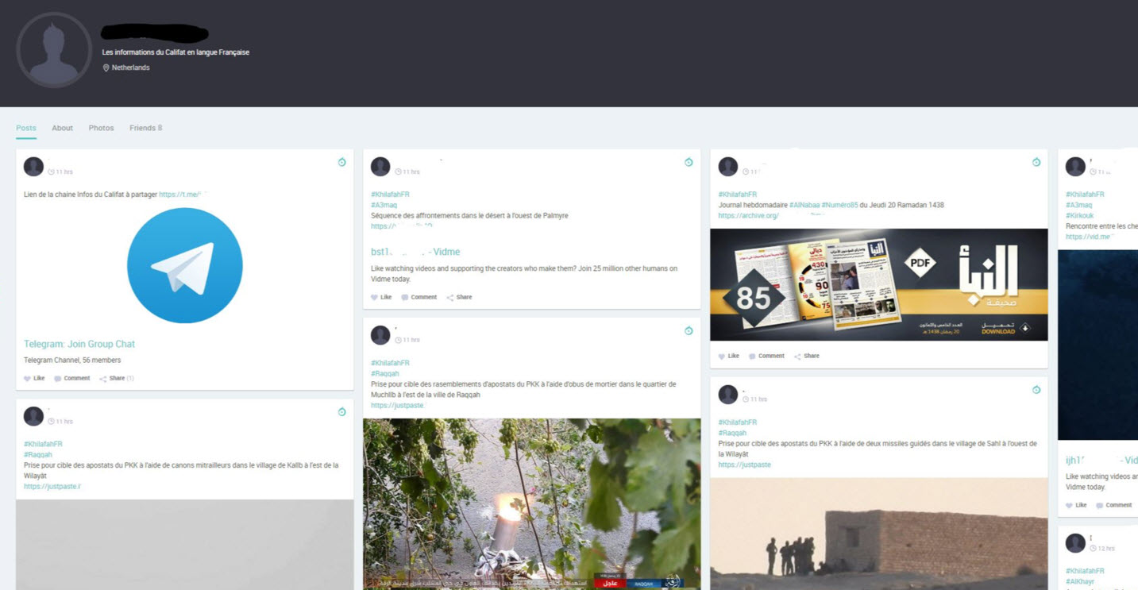The width and height of the screenshot is (1138, 590).
Task: Click author avatar on Kirkouk post
Action: tap(1075, 167)
